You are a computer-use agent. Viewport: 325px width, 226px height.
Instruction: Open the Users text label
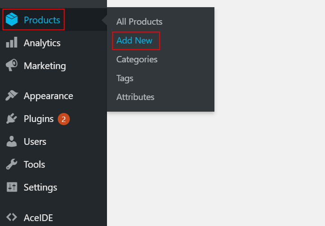click(x=35, y=142)
